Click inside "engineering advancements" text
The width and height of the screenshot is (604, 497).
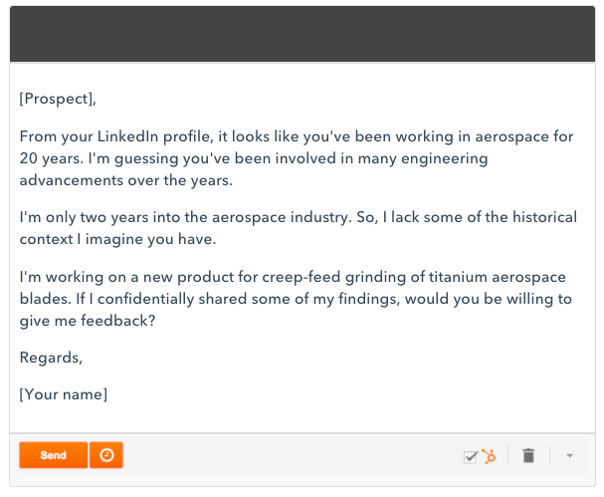(445, 158)
